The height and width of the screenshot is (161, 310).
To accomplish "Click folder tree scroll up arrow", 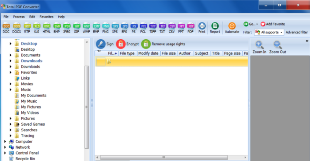I will click(x=87, y=42).
